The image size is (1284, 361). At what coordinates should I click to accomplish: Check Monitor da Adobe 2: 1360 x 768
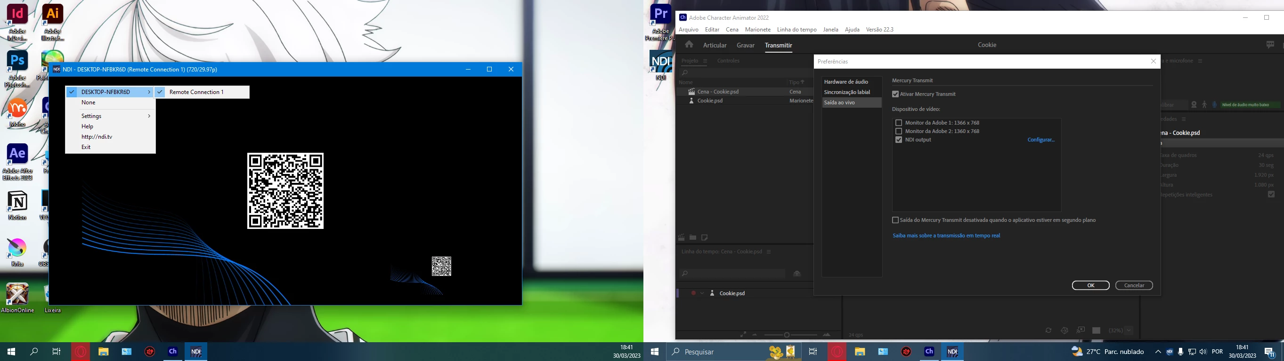(x=899, y=131)
